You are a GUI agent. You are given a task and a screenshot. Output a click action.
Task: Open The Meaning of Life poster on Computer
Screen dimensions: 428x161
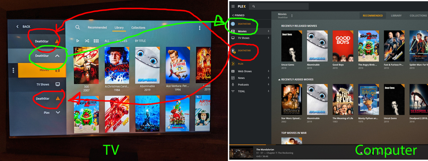(343, 99)
